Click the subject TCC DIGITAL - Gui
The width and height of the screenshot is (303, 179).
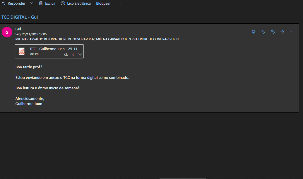click(x=20, y=17)
